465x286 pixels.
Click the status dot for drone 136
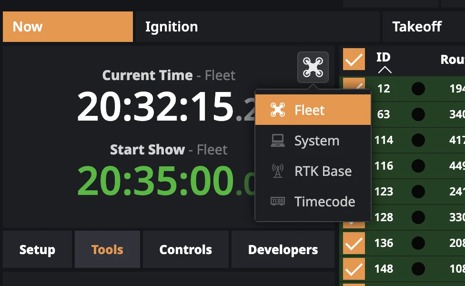(x=418, y=243)
